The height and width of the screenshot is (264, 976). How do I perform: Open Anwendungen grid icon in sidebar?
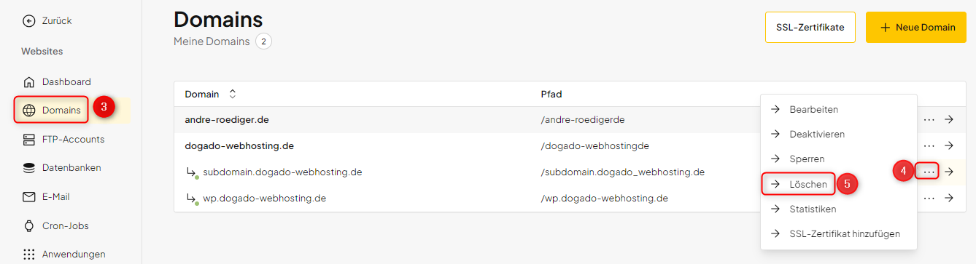(x=29, y=255)
